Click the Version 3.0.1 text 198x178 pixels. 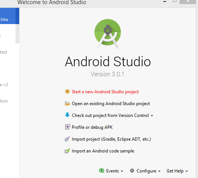coord(107,74)
